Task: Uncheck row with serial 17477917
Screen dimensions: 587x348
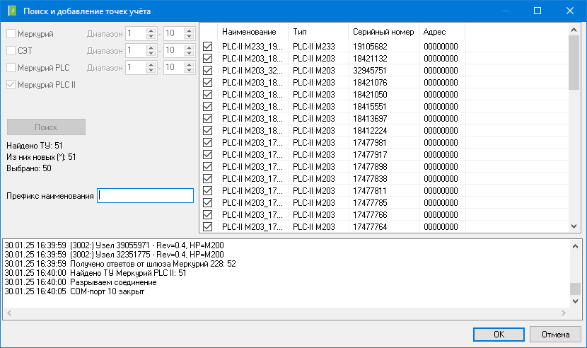Action: pos(207,155)
